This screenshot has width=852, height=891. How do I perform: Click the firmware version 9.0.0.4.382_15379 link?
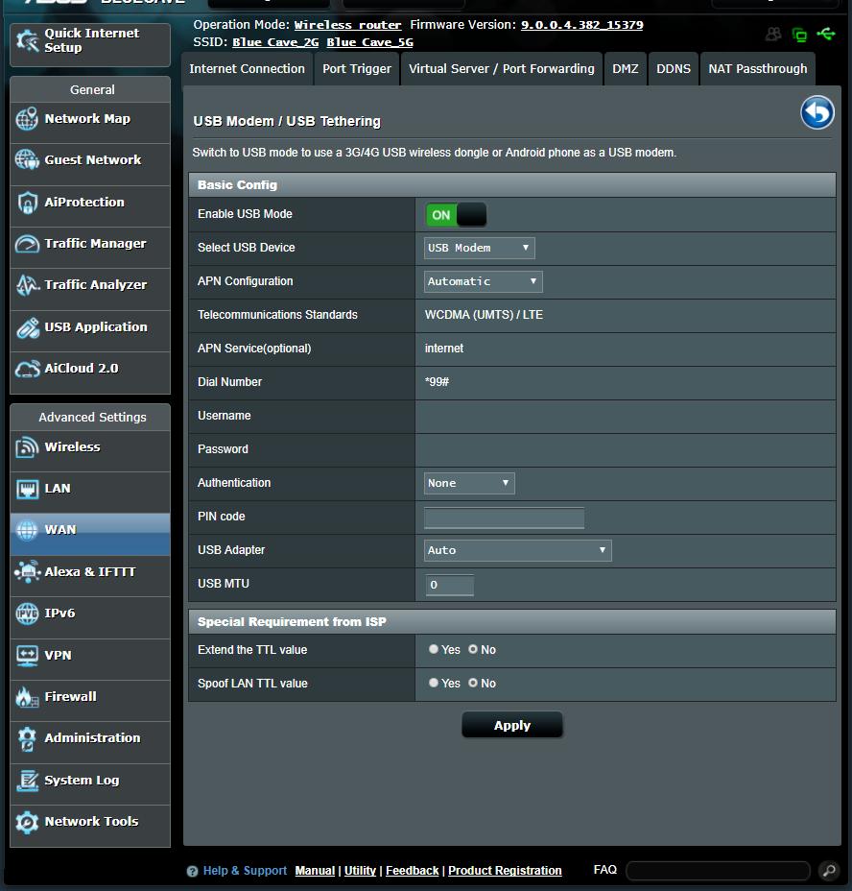582,25
